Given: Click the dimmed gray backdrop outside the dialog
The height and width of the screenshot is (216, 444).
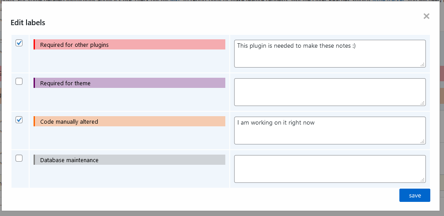Looking at the screenshot, I should pyautogui.click(x=222, y=213).
